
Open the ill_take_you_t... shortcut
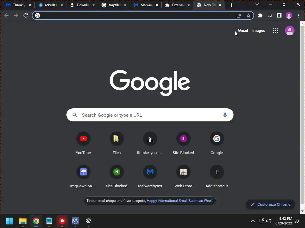pos(150,143)
